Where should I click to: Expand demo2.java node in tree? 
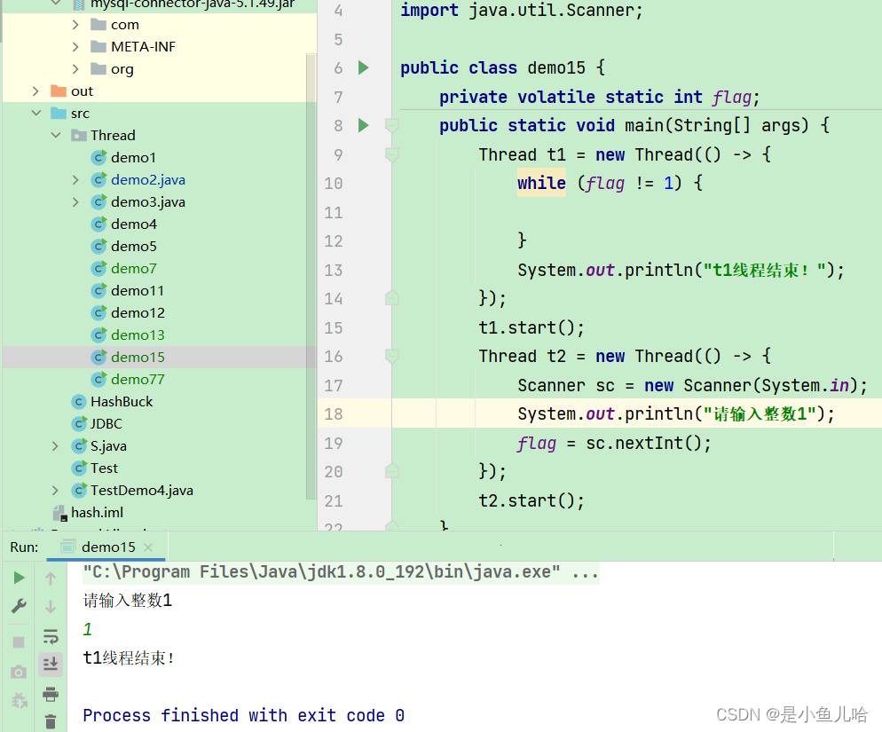point(76,179)
